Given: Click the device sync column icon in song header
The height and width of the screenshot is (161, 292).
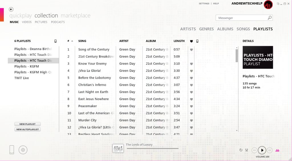Looking at the screenshot, I should (197, 41).
